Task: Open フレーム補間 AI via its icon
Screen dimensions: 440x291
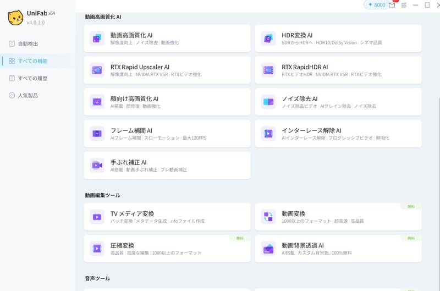Action: tap(97, 133)
